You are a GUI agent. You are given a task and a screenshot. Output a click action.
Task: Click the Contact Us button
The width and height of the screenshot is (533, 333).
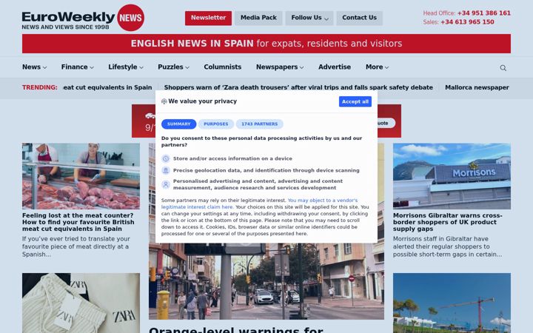click(x=359, y=18)
